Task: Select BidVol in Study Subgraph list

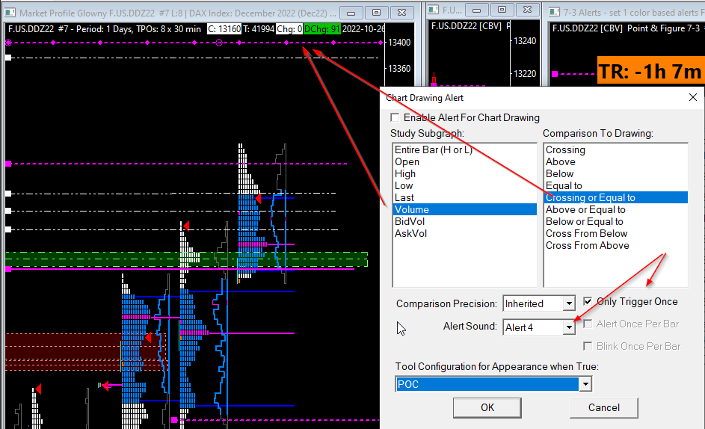Action: [464, 221]
